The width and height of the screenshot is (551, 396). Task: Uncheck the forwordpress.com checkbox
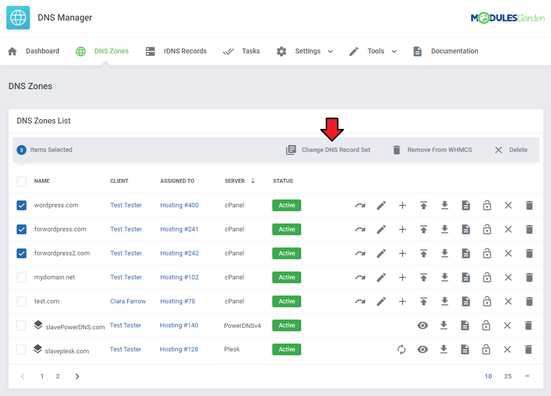click(x=22, y=229)
